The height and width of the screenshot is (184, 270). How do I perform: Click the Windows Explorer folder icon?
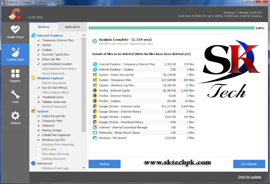coord(33,78)
